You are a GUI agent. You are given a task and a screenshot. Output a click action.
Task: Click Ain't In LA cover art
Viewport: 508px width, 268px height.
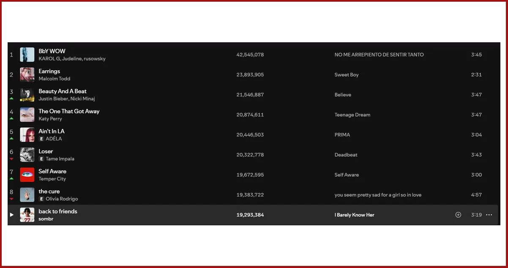tap(27, 135)
